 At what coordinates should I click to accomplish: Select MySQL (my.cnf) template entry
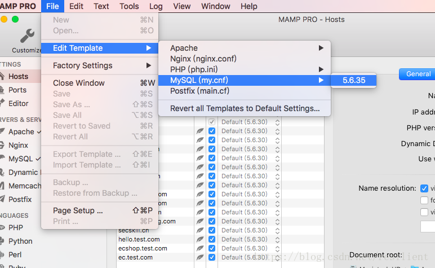click(245, 80)
